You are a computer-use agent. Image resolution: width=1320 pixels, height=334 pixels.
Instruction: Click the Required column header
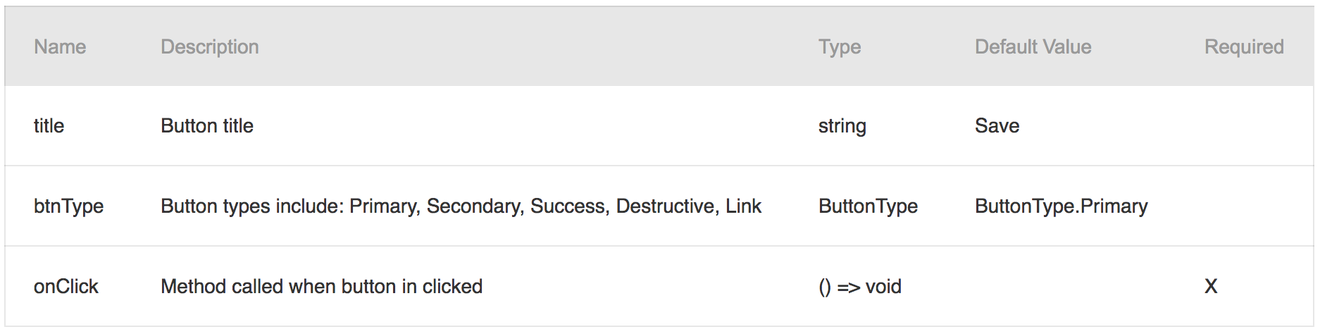click(1244, 47)
